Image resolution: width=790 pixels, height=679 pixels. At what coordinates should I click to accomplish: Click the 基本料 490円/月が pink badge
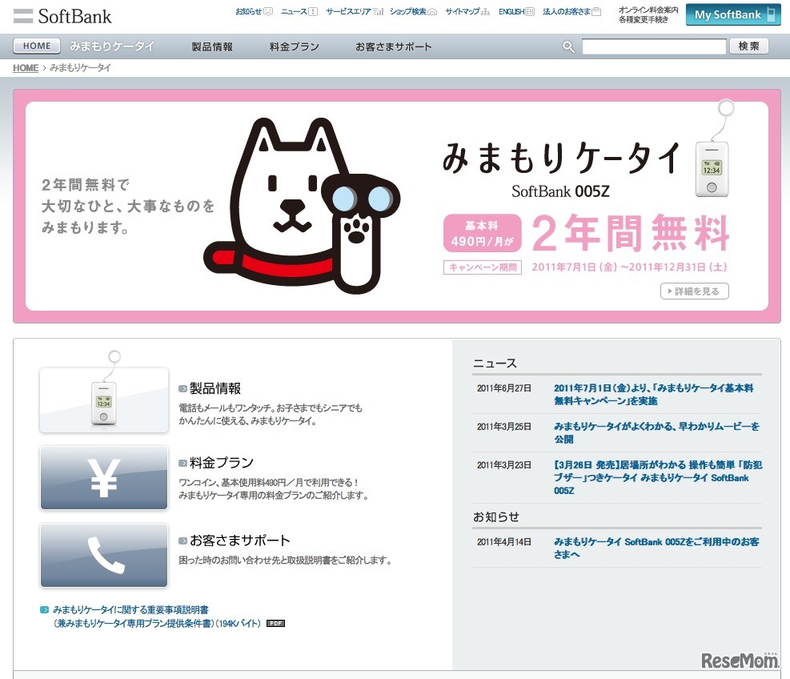pyautogui.click(x=482, y=233)
